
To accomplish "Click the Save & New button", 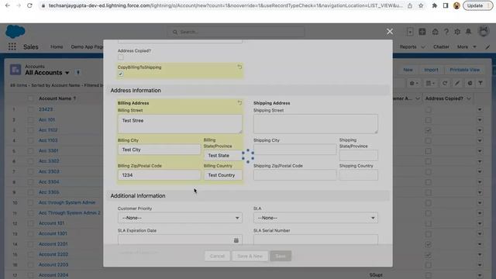I will coord(250,256).
